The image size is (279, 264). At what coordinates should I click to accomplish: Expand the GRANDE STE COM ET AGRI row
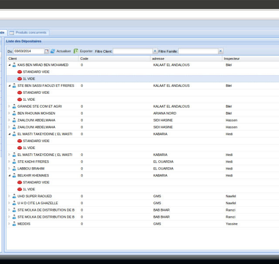point(10,106)
